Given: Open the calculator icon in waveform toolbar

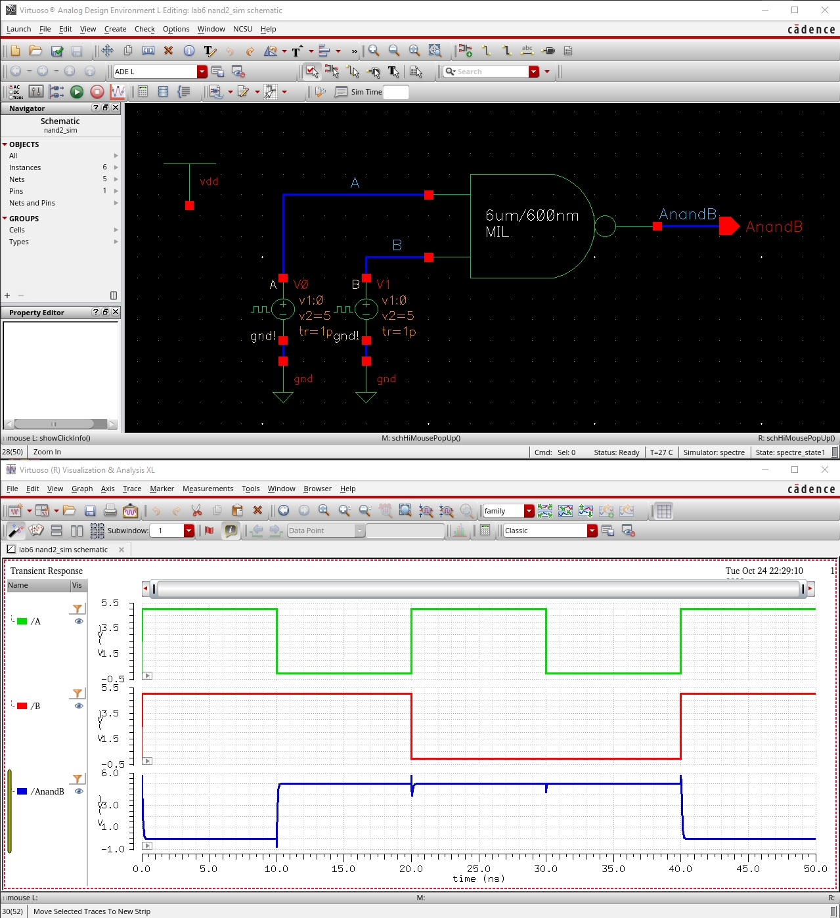Looking at the screenshot, I should (485, 531).
